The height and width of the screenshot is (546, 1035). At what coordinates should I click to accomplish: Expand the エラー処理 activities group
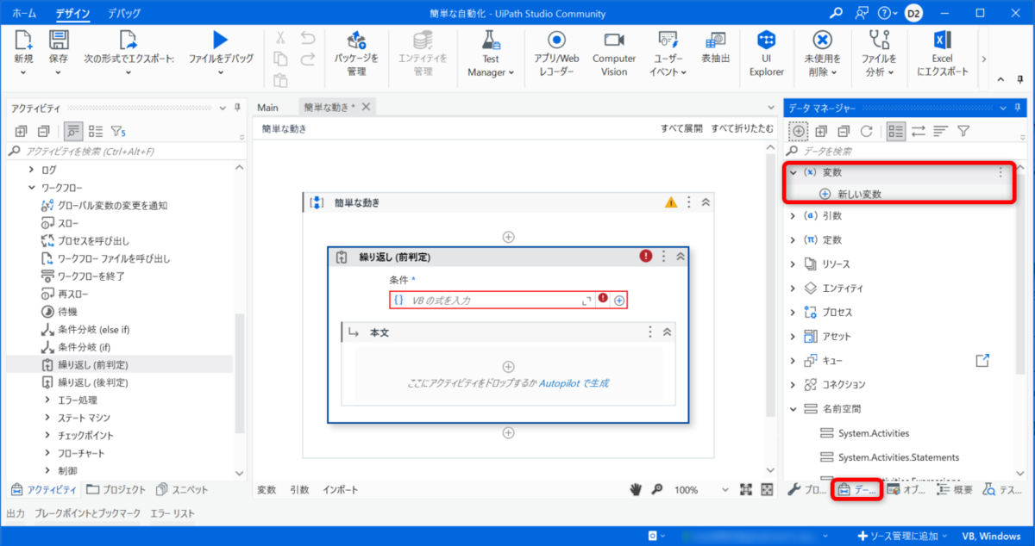click(x=47, y=400)
